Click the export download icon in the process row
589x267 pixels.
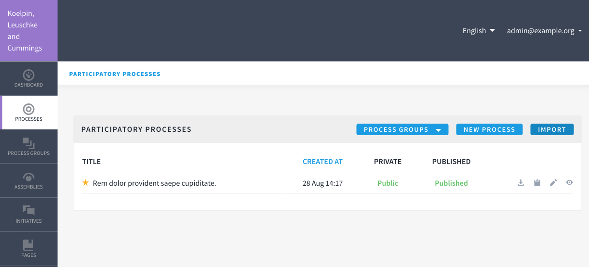point(521,183)
